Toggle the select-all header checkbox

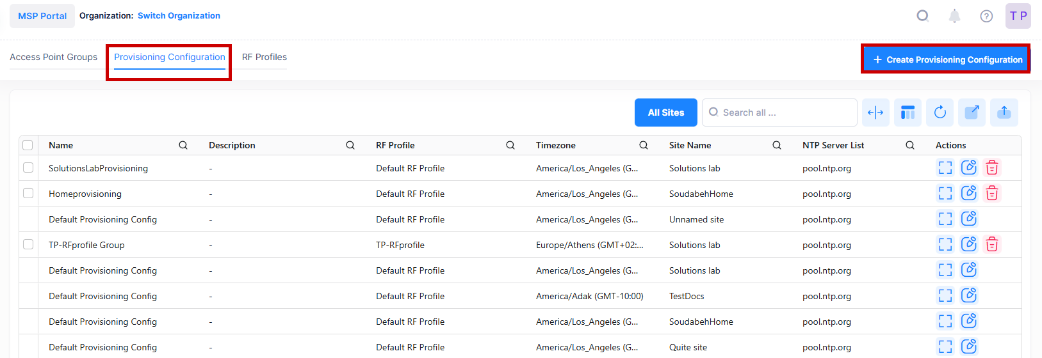point(28,145)
